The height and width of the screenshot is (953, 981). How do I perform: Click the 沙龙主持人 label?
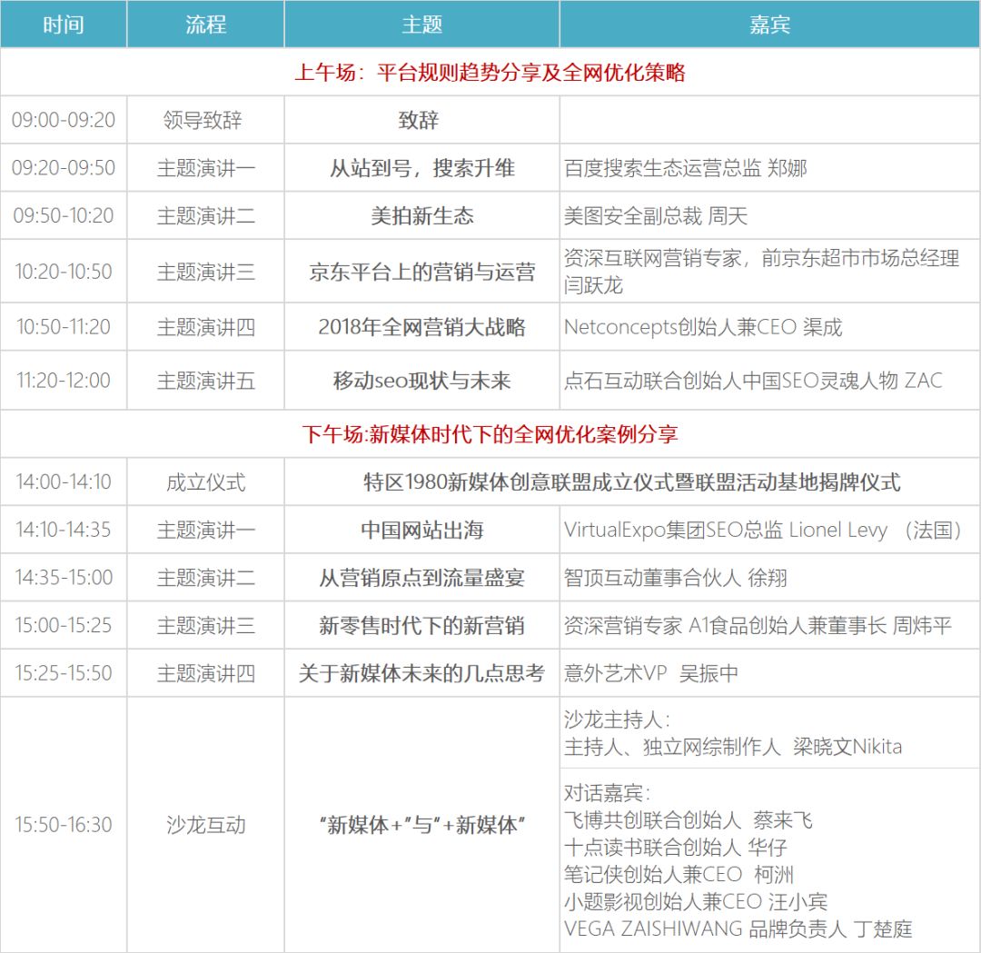click(616, 720)
